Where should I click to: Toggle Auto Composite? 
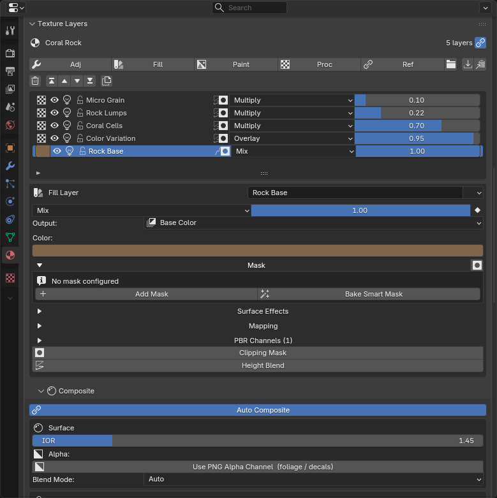pos(258,410)
